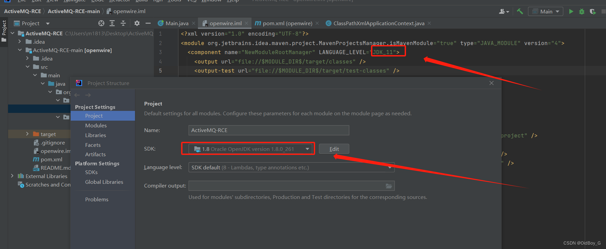Close the ClassPathXmlApplicationContext.java tab
The width and height of the screenshot is (606, 249).
coord(429,23)
